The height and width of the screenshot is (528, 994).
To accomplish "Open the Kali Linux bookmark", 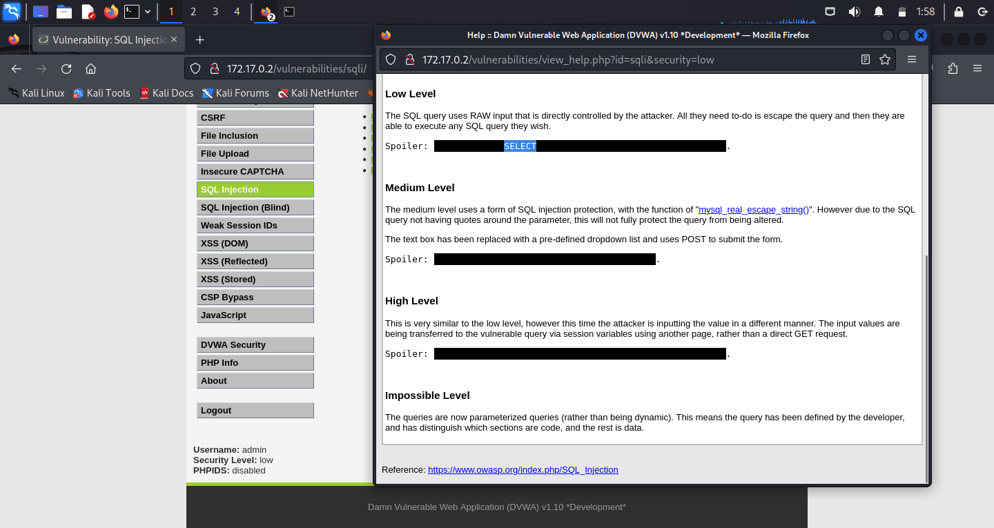I will [x=36, y=93].
